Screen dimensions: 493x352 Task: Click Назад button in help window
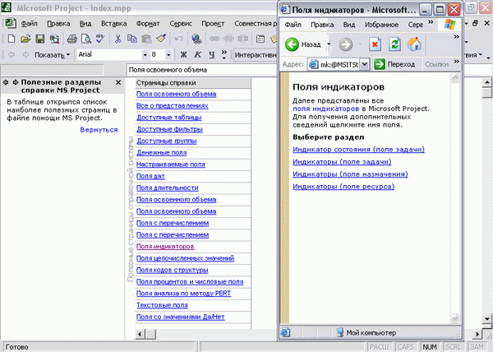[x=303, y=44]
